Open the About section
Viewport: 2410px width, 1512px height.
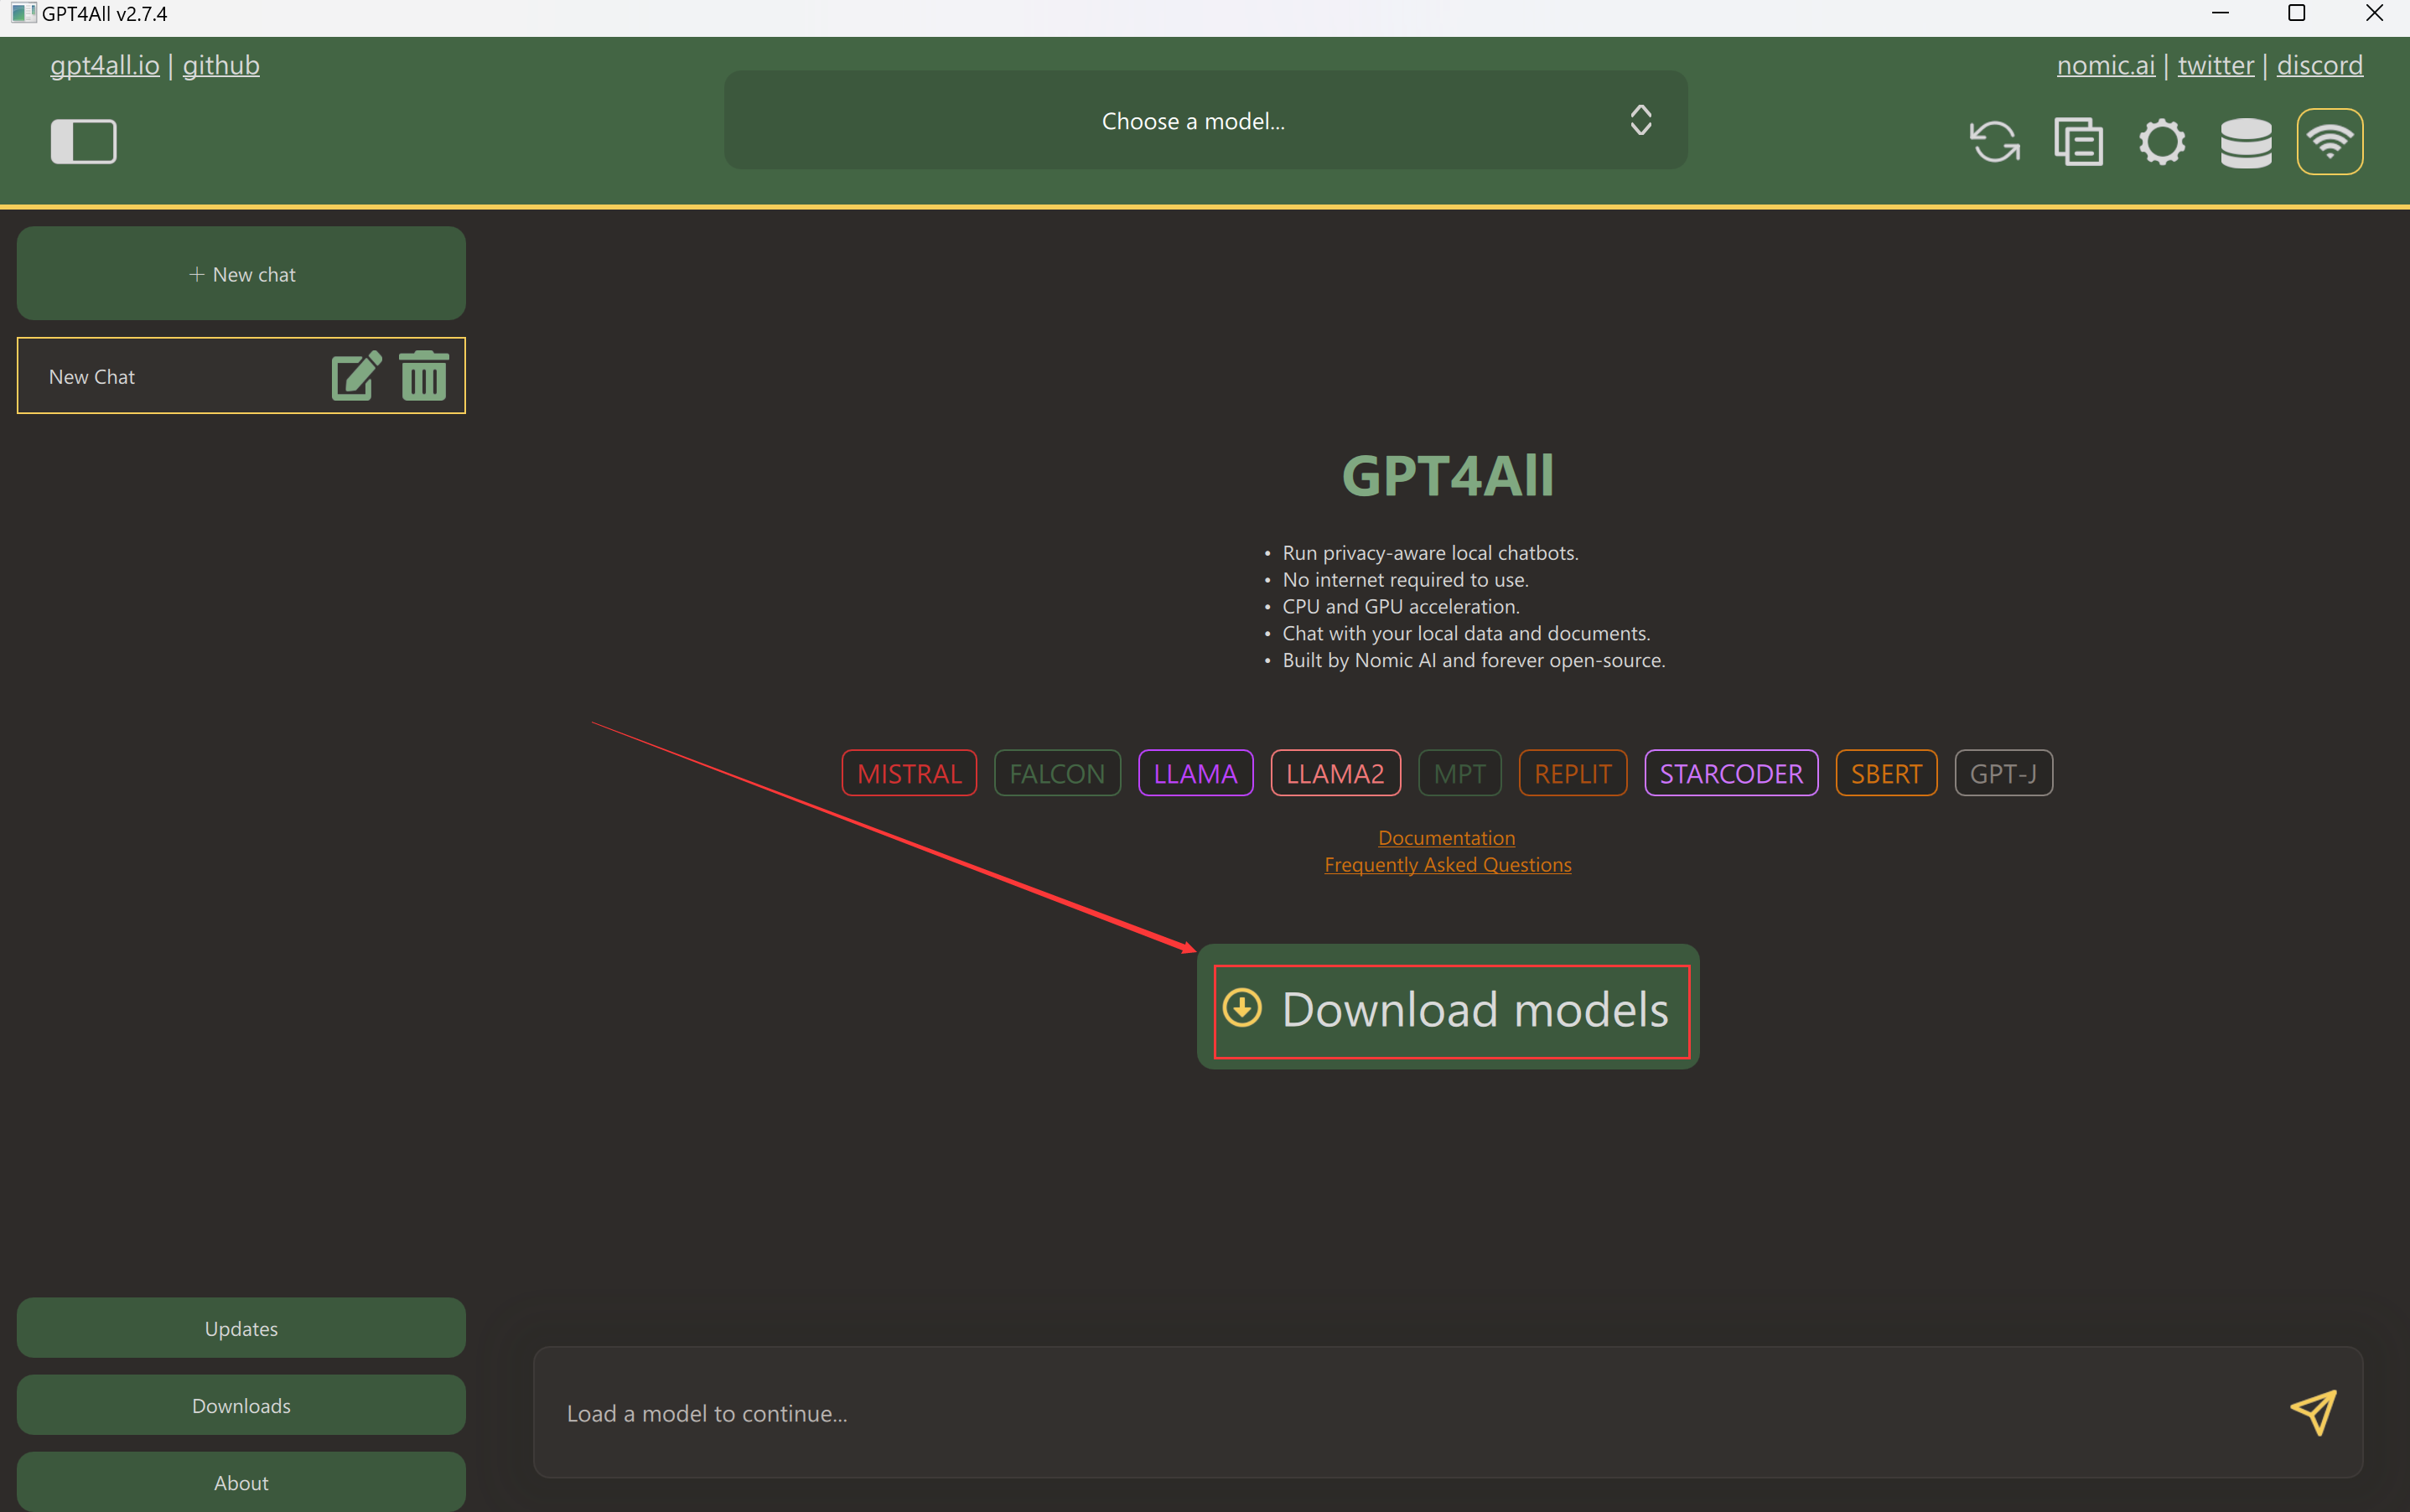pos(241,1482)
